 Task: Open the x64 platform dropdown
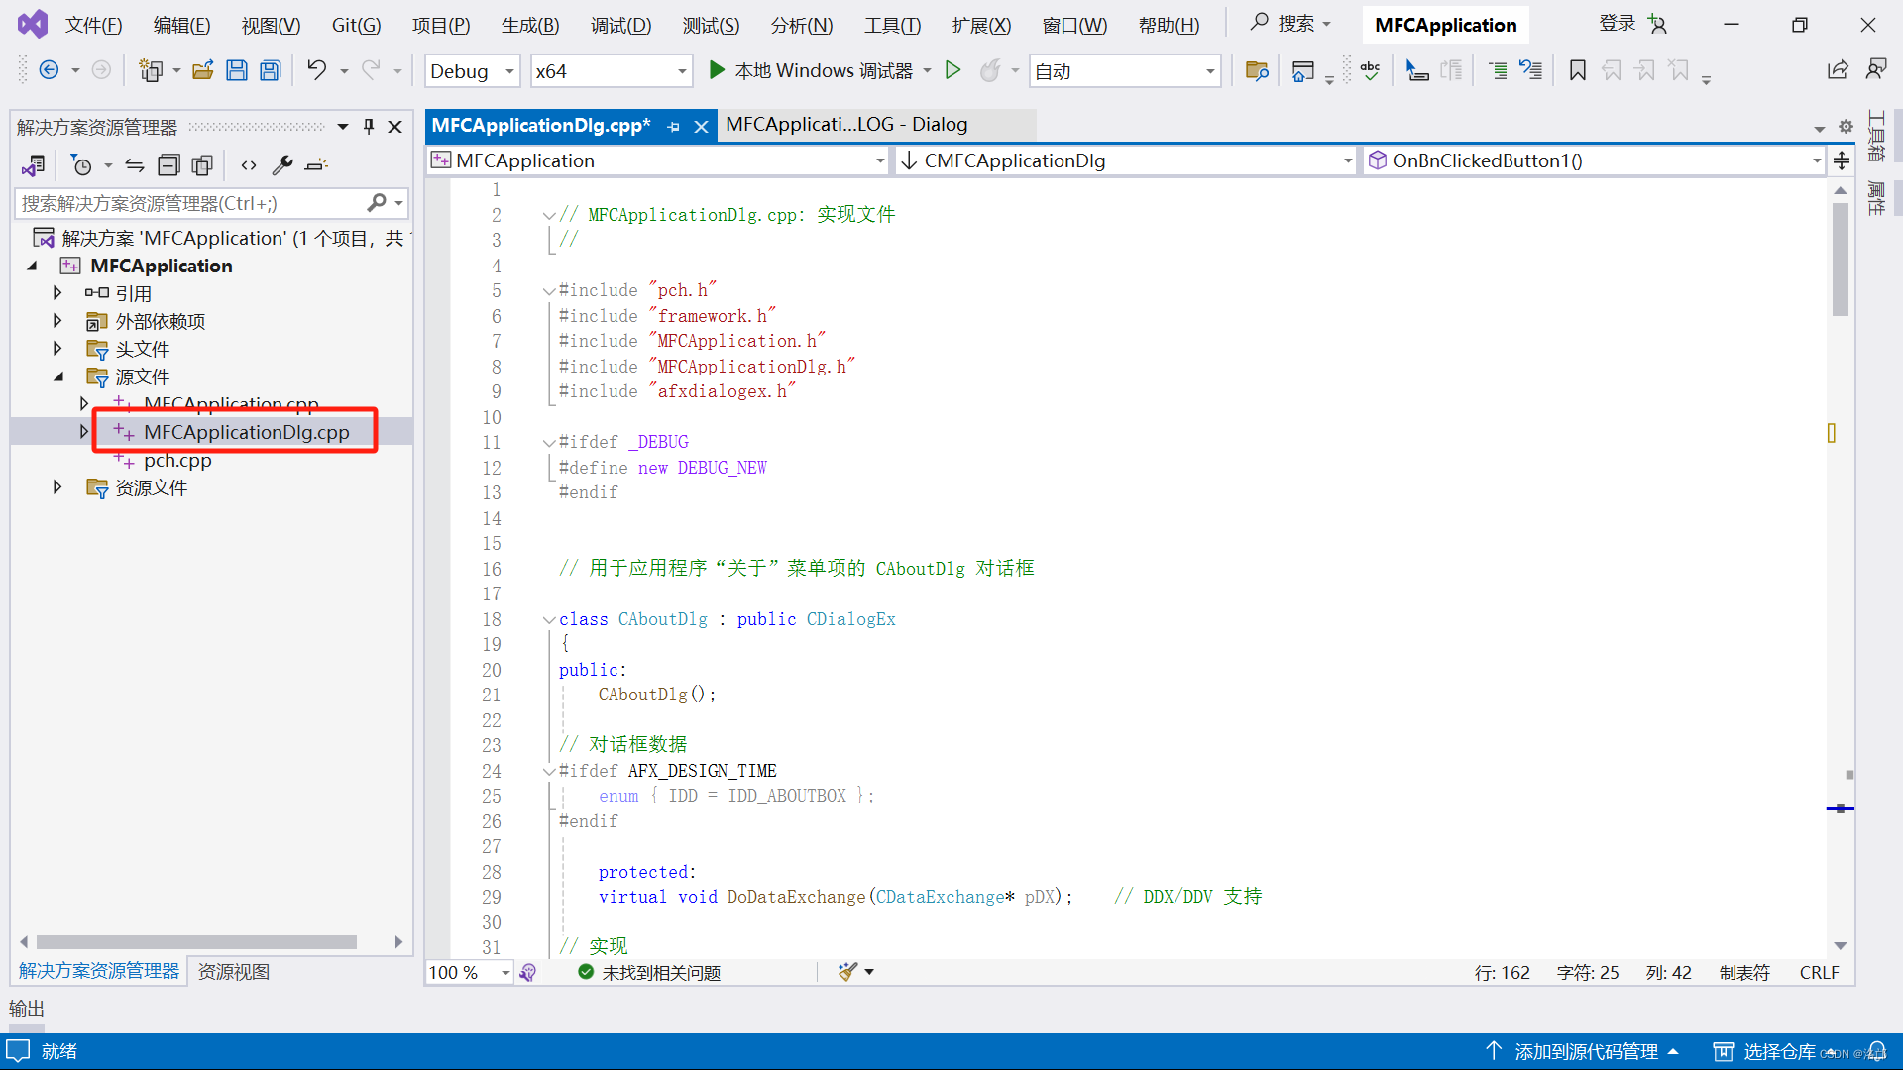pos(611,71)
